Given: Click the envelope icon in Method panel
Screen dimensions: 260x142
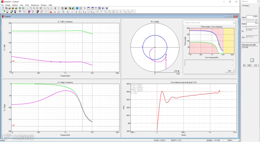Looking at the screenshot, I should 252,60.
